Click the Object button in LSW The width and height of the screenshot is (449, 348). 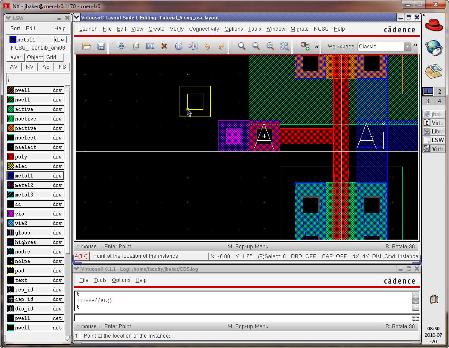tap(35, 57)
